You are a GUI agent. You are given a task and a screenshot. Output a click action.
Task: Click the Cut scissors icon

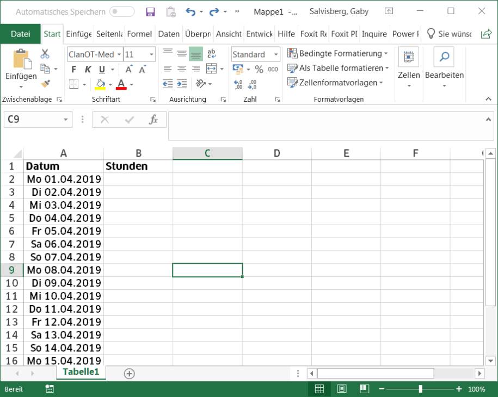[x=45, y=54]
